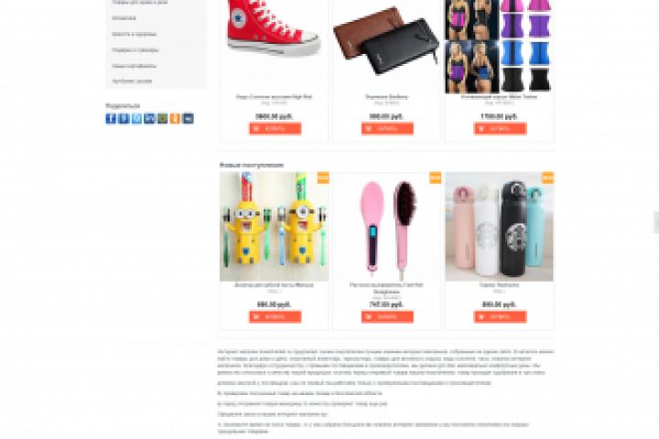Screen dimensions: 659x439
Task: Share the page via the Facebook icon
Action: 111,119
